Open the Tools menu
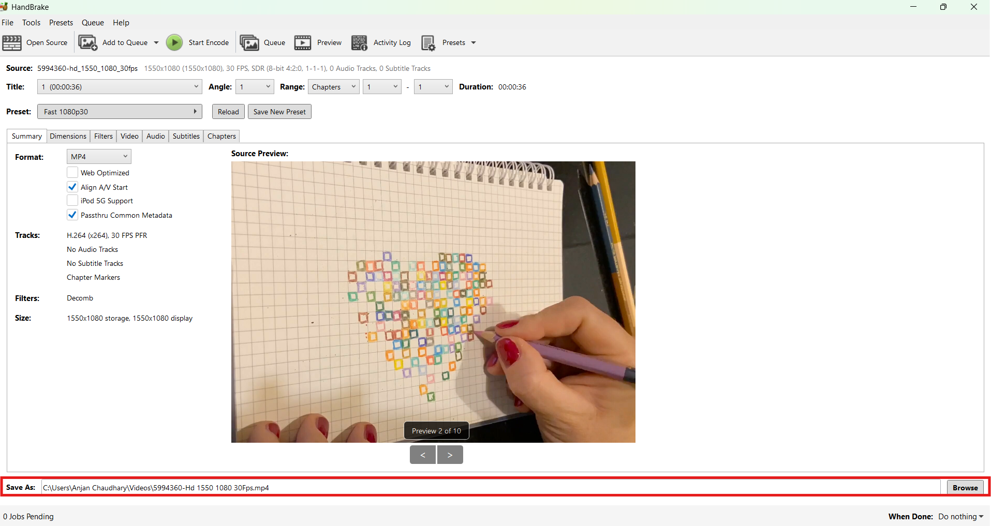This screenshot has width=991, height=526. point(31,23)
